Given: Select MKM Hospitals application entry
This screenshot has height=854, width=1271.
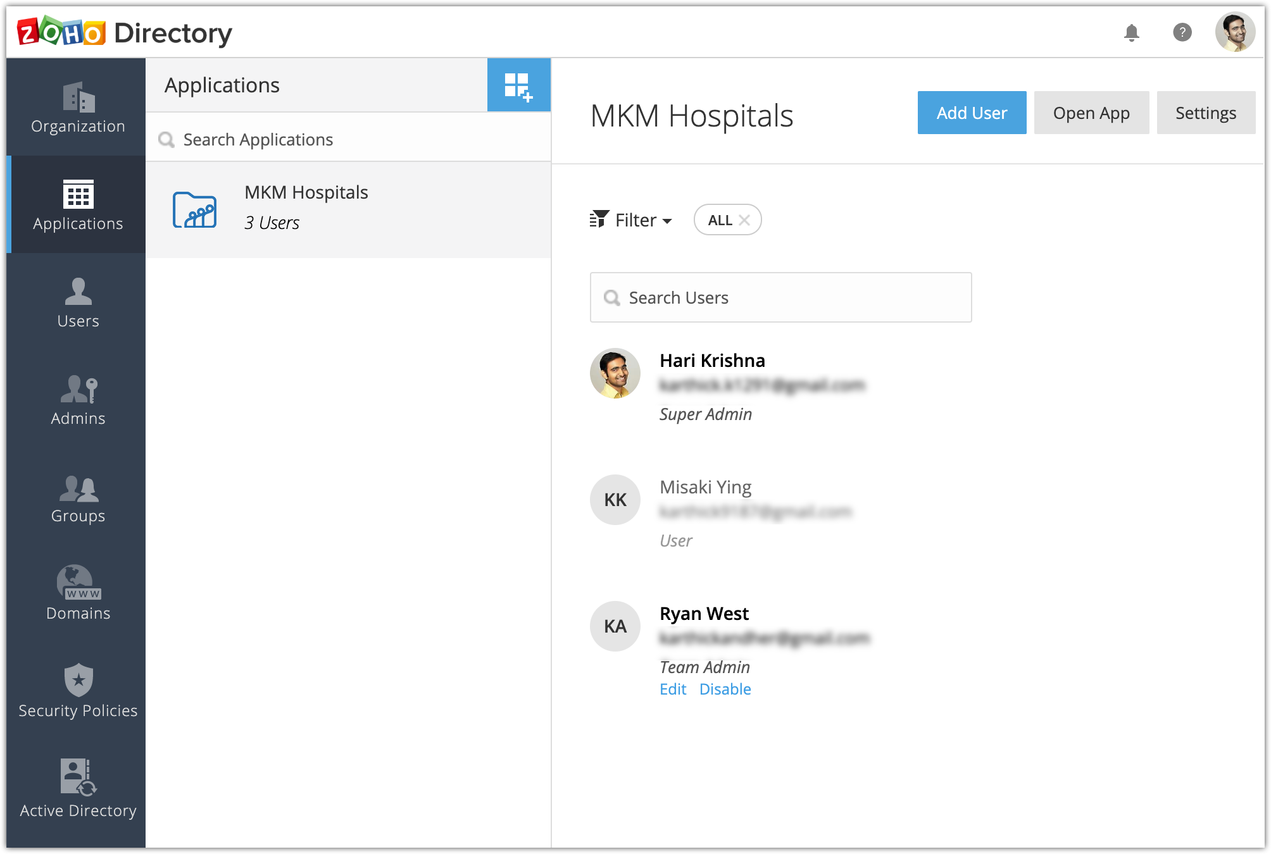Looking at the screenshot, I should tap(348, 209).
